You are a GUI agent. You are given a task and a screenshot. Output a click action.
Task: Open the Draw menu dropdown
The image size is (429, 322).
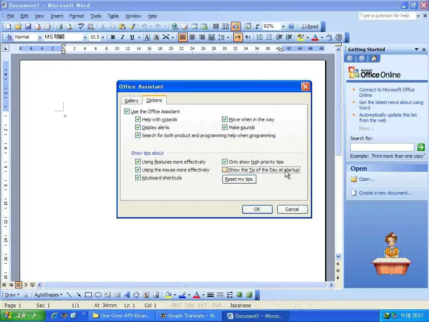(12, 295)
